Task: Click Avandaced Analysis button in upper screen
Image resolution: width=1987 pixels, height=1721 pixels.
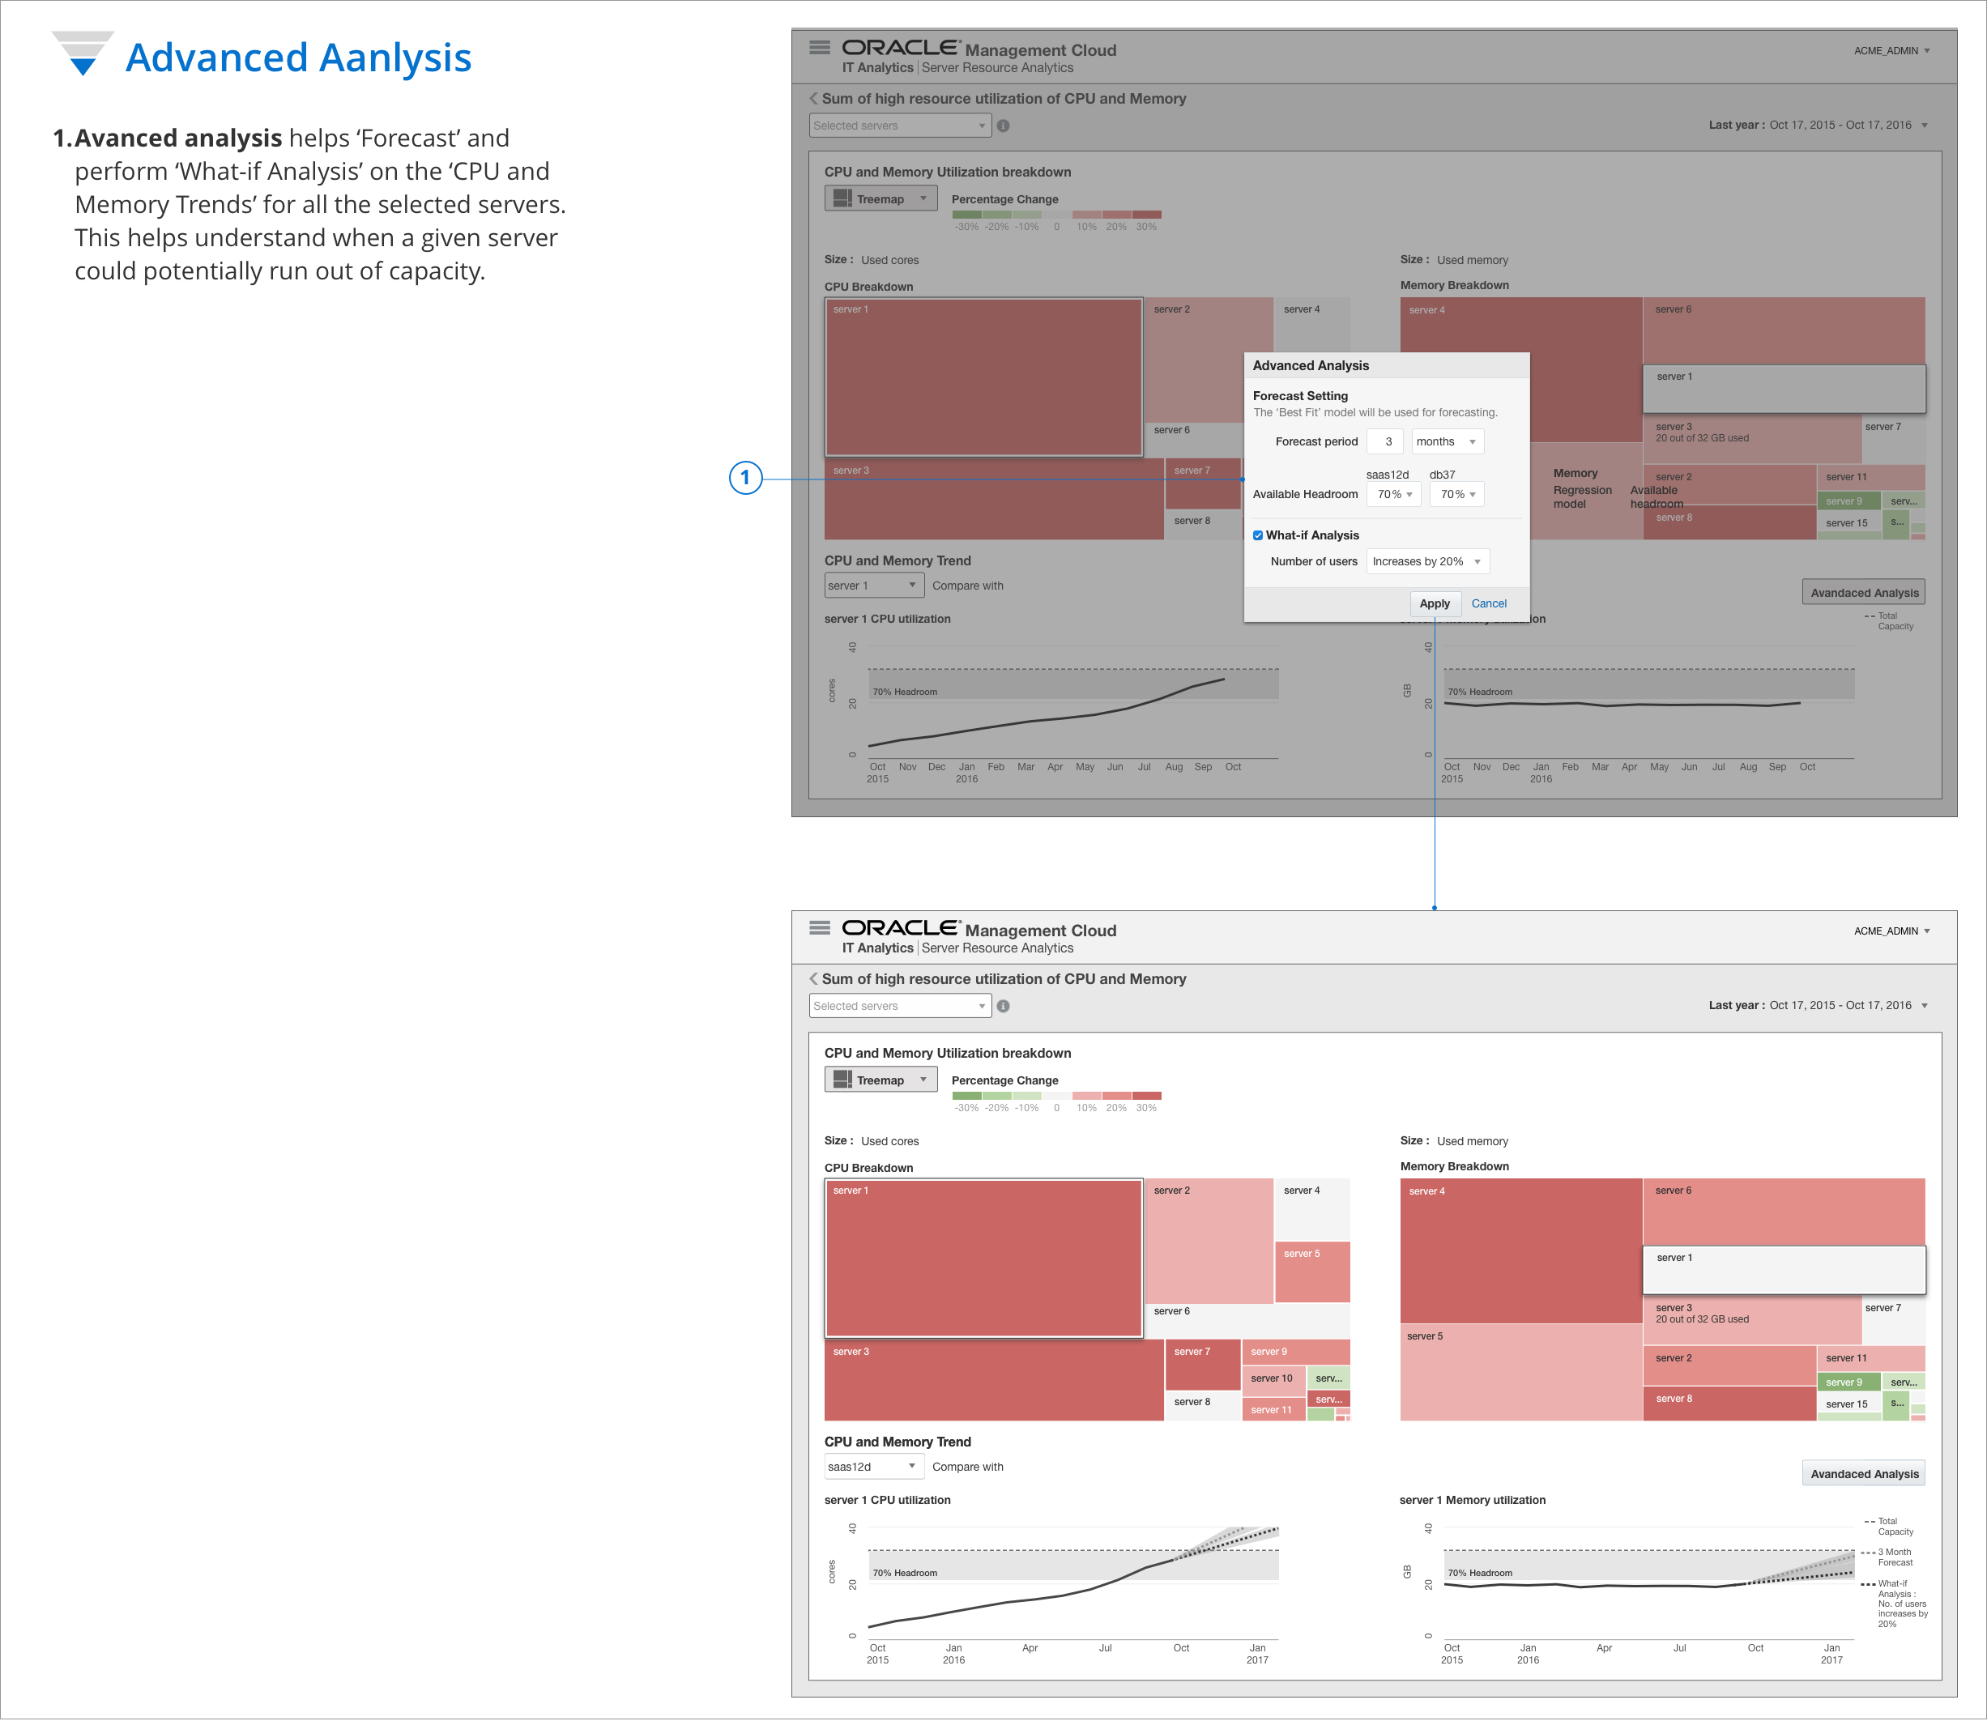Action: (x=1864, y=593)
